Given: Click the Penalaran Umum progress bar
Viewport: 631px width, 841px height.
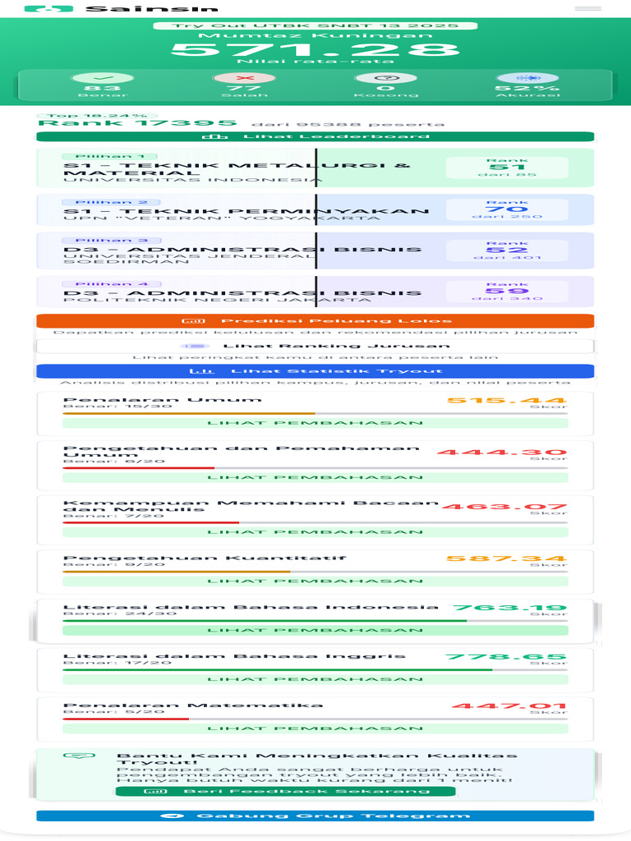Looking at the screenshot, I should pos(315,414).
